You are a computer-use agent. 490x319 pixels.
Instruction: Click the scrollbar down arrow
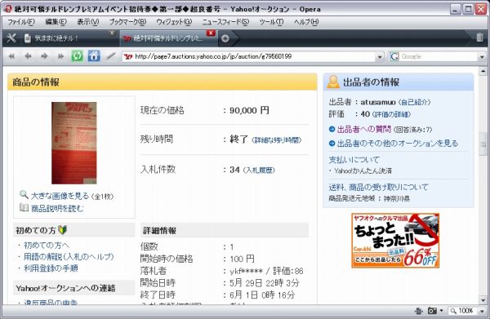click(x=483, y=300)
